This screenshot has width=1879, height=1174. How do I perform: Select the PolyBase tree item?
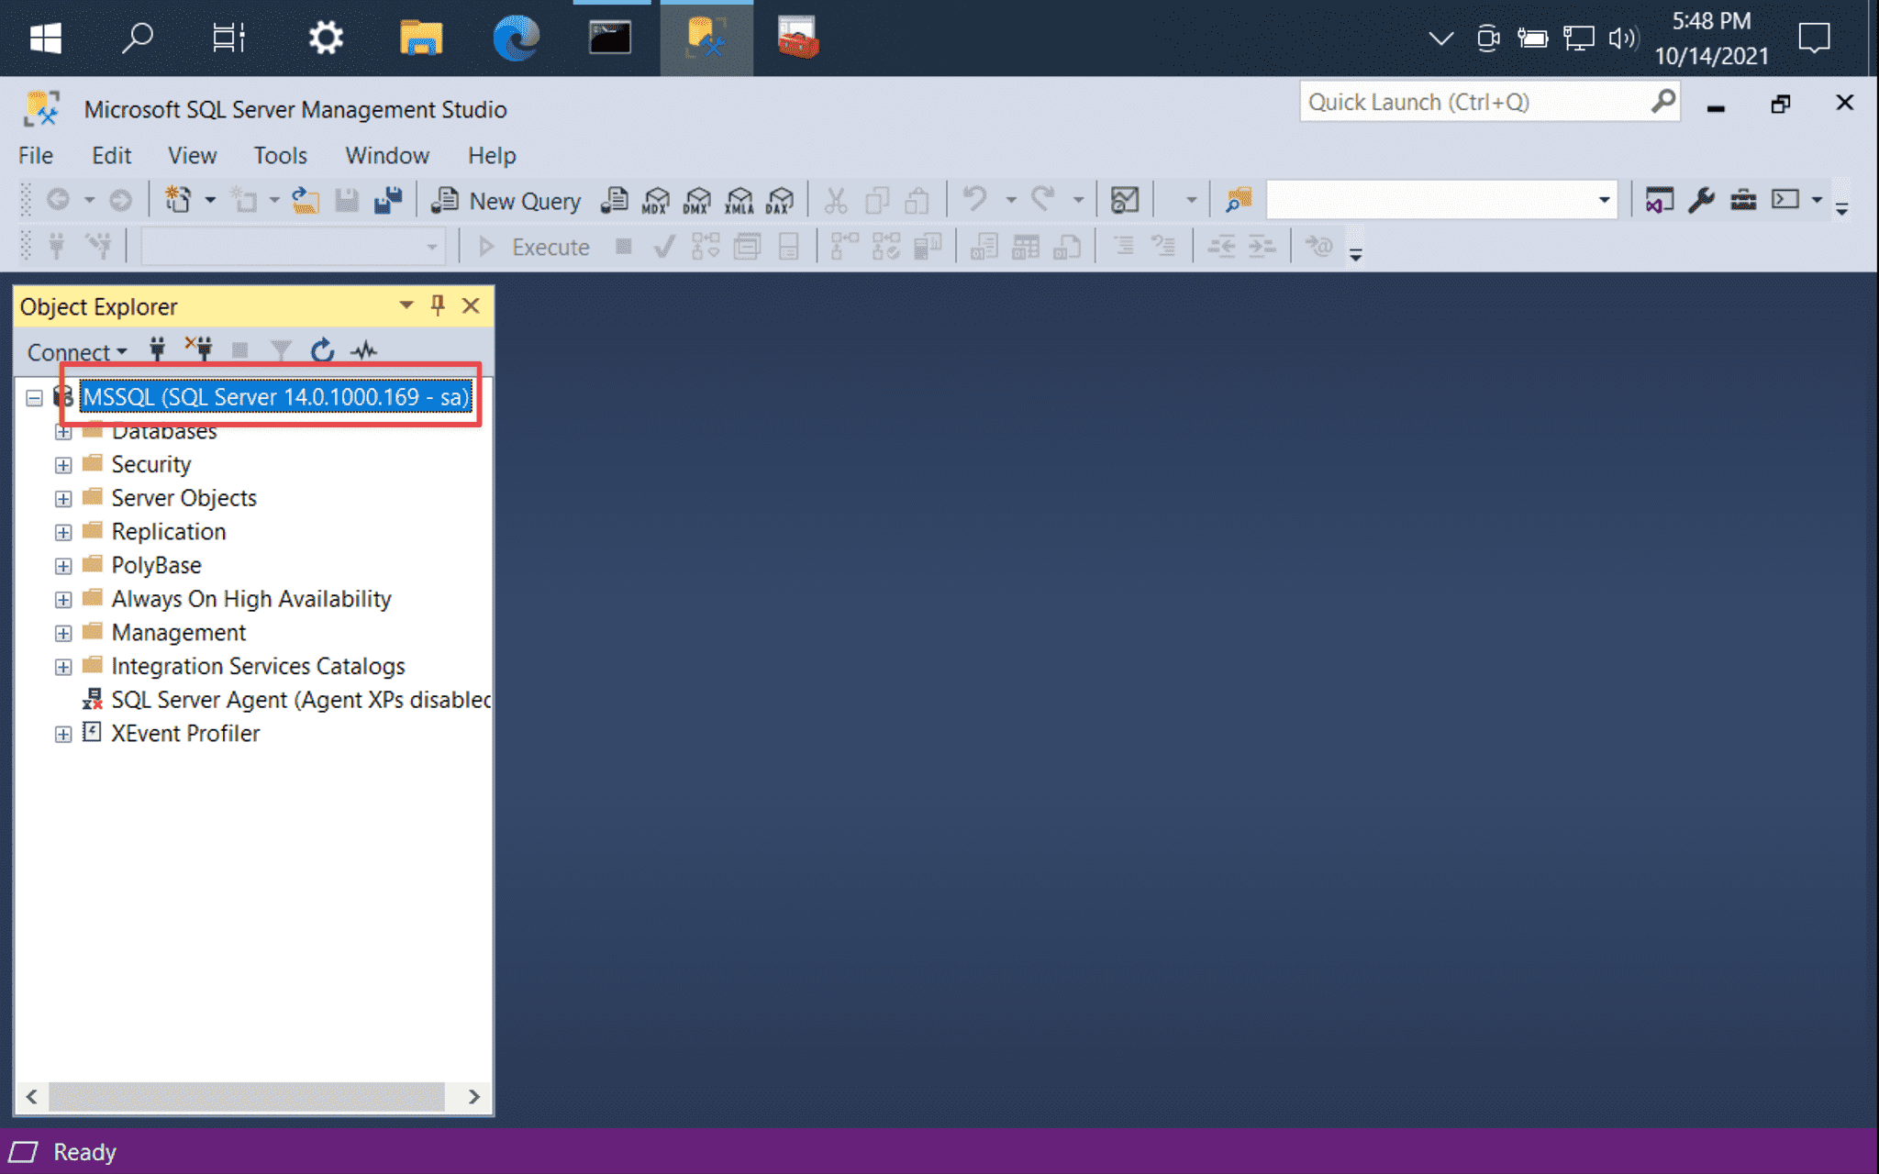tap(156, 565)
